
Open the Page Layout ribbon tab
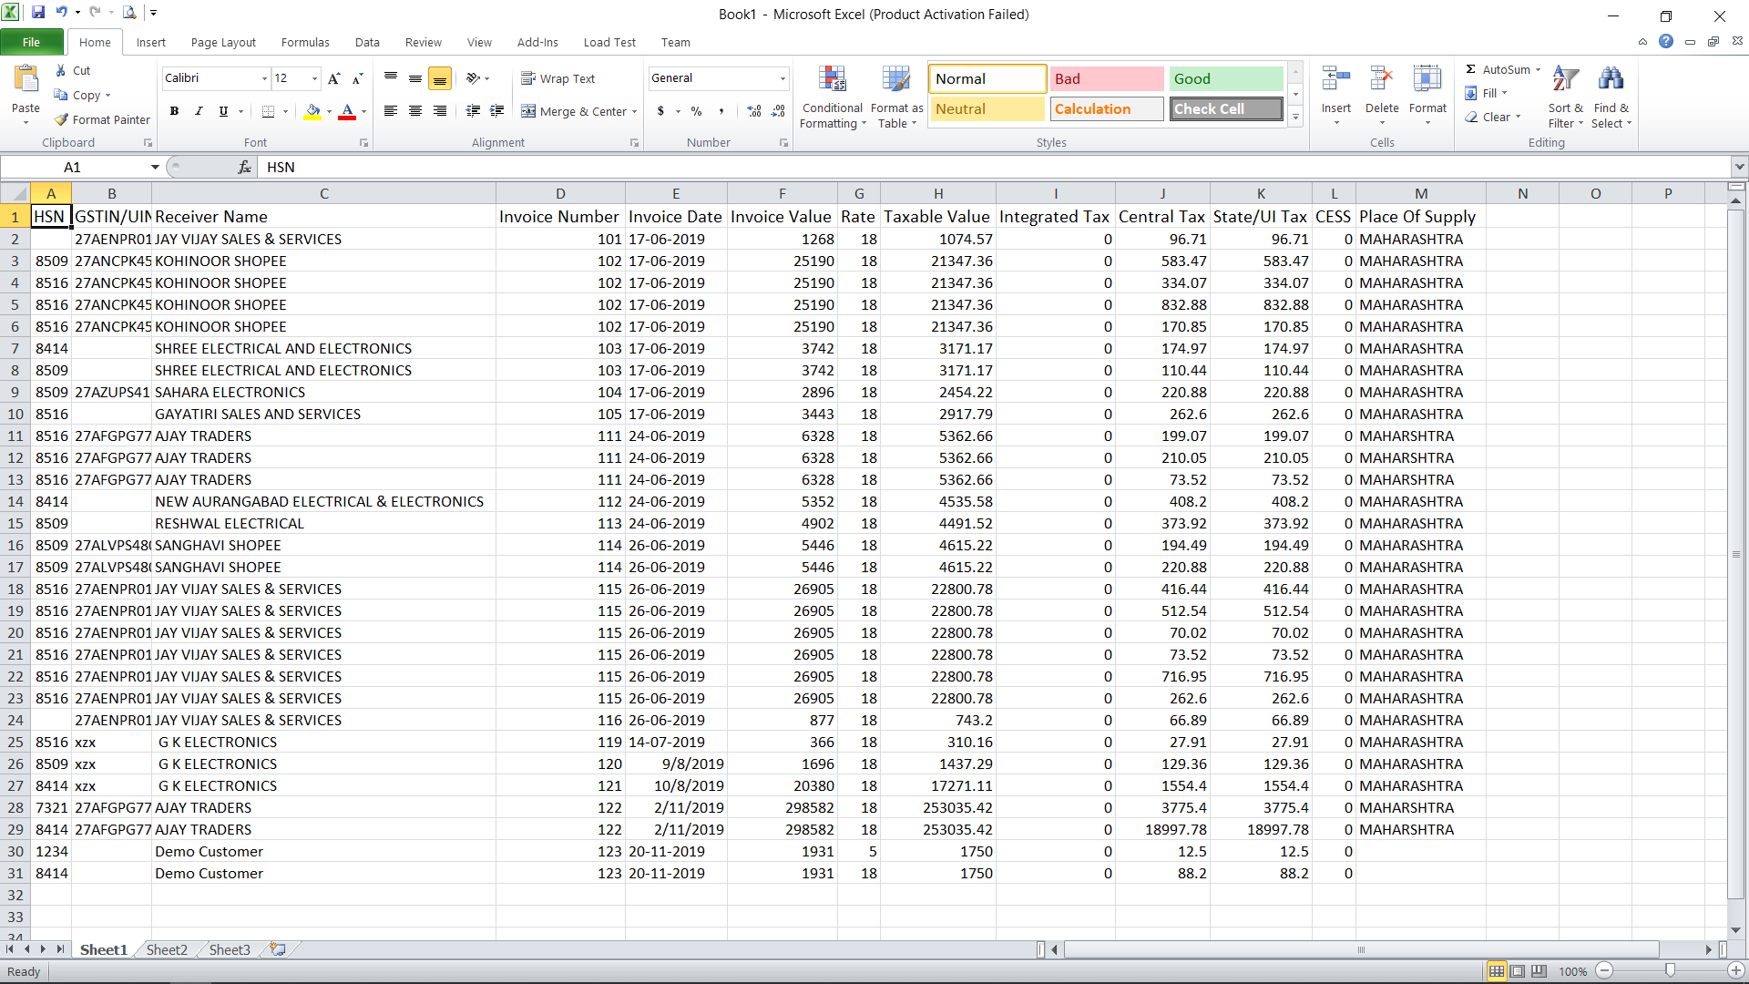(x=223, y=42)
